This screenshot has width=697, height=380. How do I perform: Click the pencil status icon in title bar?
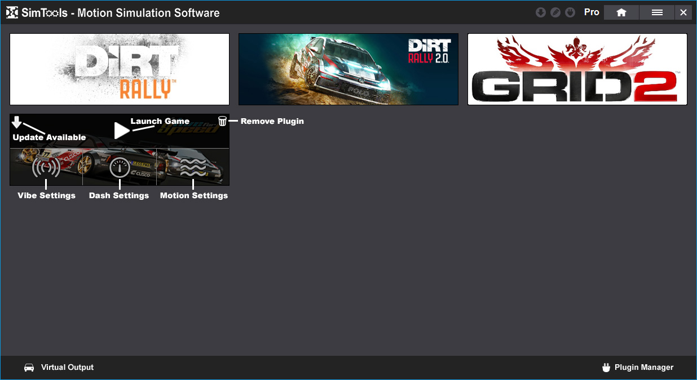[555, 12]
